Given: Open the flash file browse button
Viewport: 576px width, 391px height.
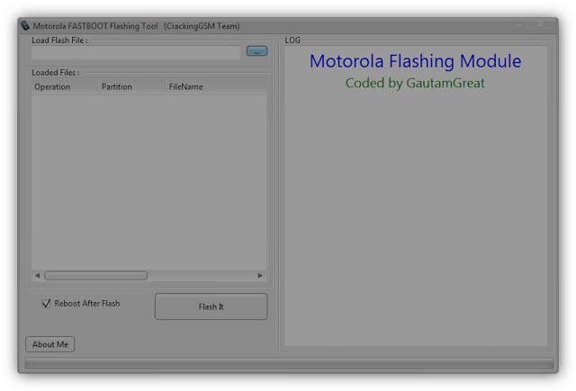Looking at the screenshot, I should coord(256,51).
